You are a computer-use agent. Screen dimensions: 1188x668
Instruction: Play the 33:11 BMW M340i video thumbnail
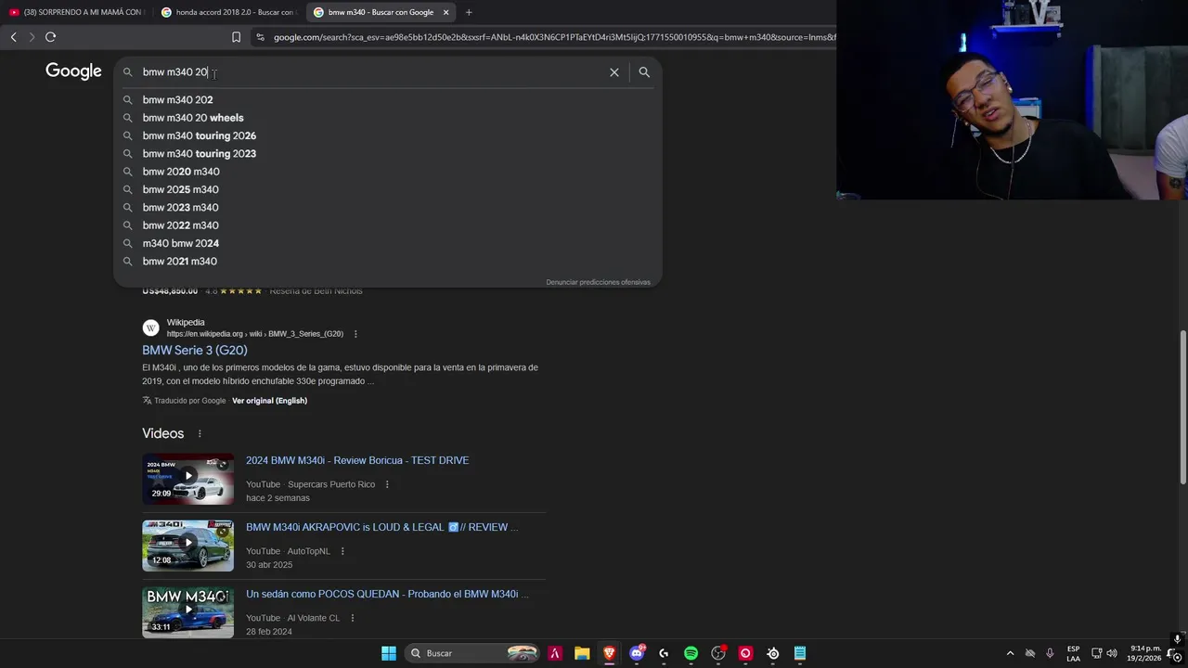click(187, 612)
